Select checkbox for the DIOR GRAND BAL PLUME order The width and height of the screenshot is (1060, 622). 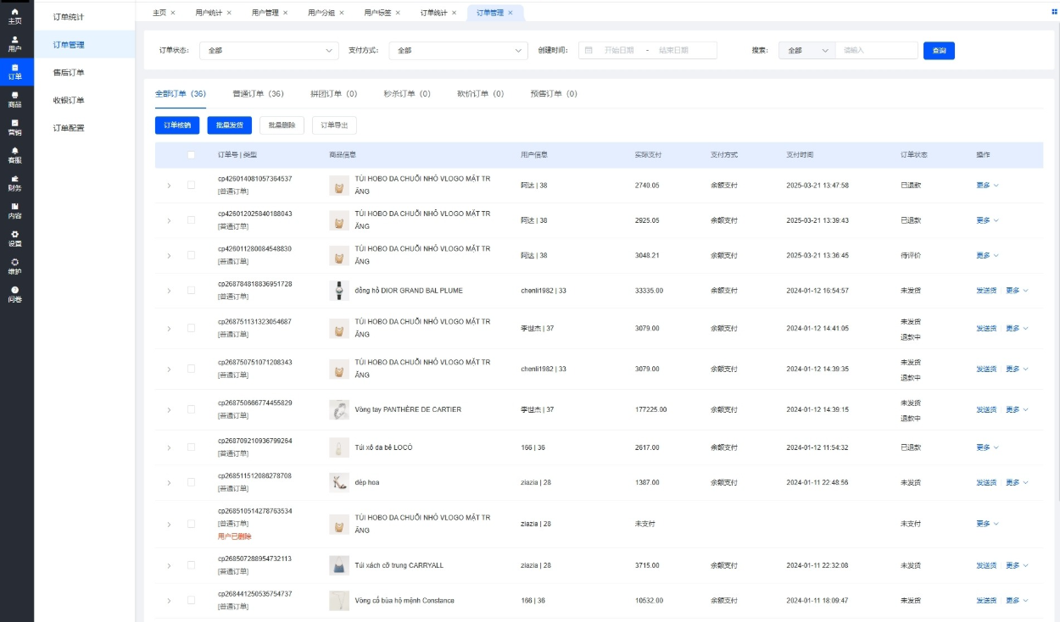coord(191,290)
